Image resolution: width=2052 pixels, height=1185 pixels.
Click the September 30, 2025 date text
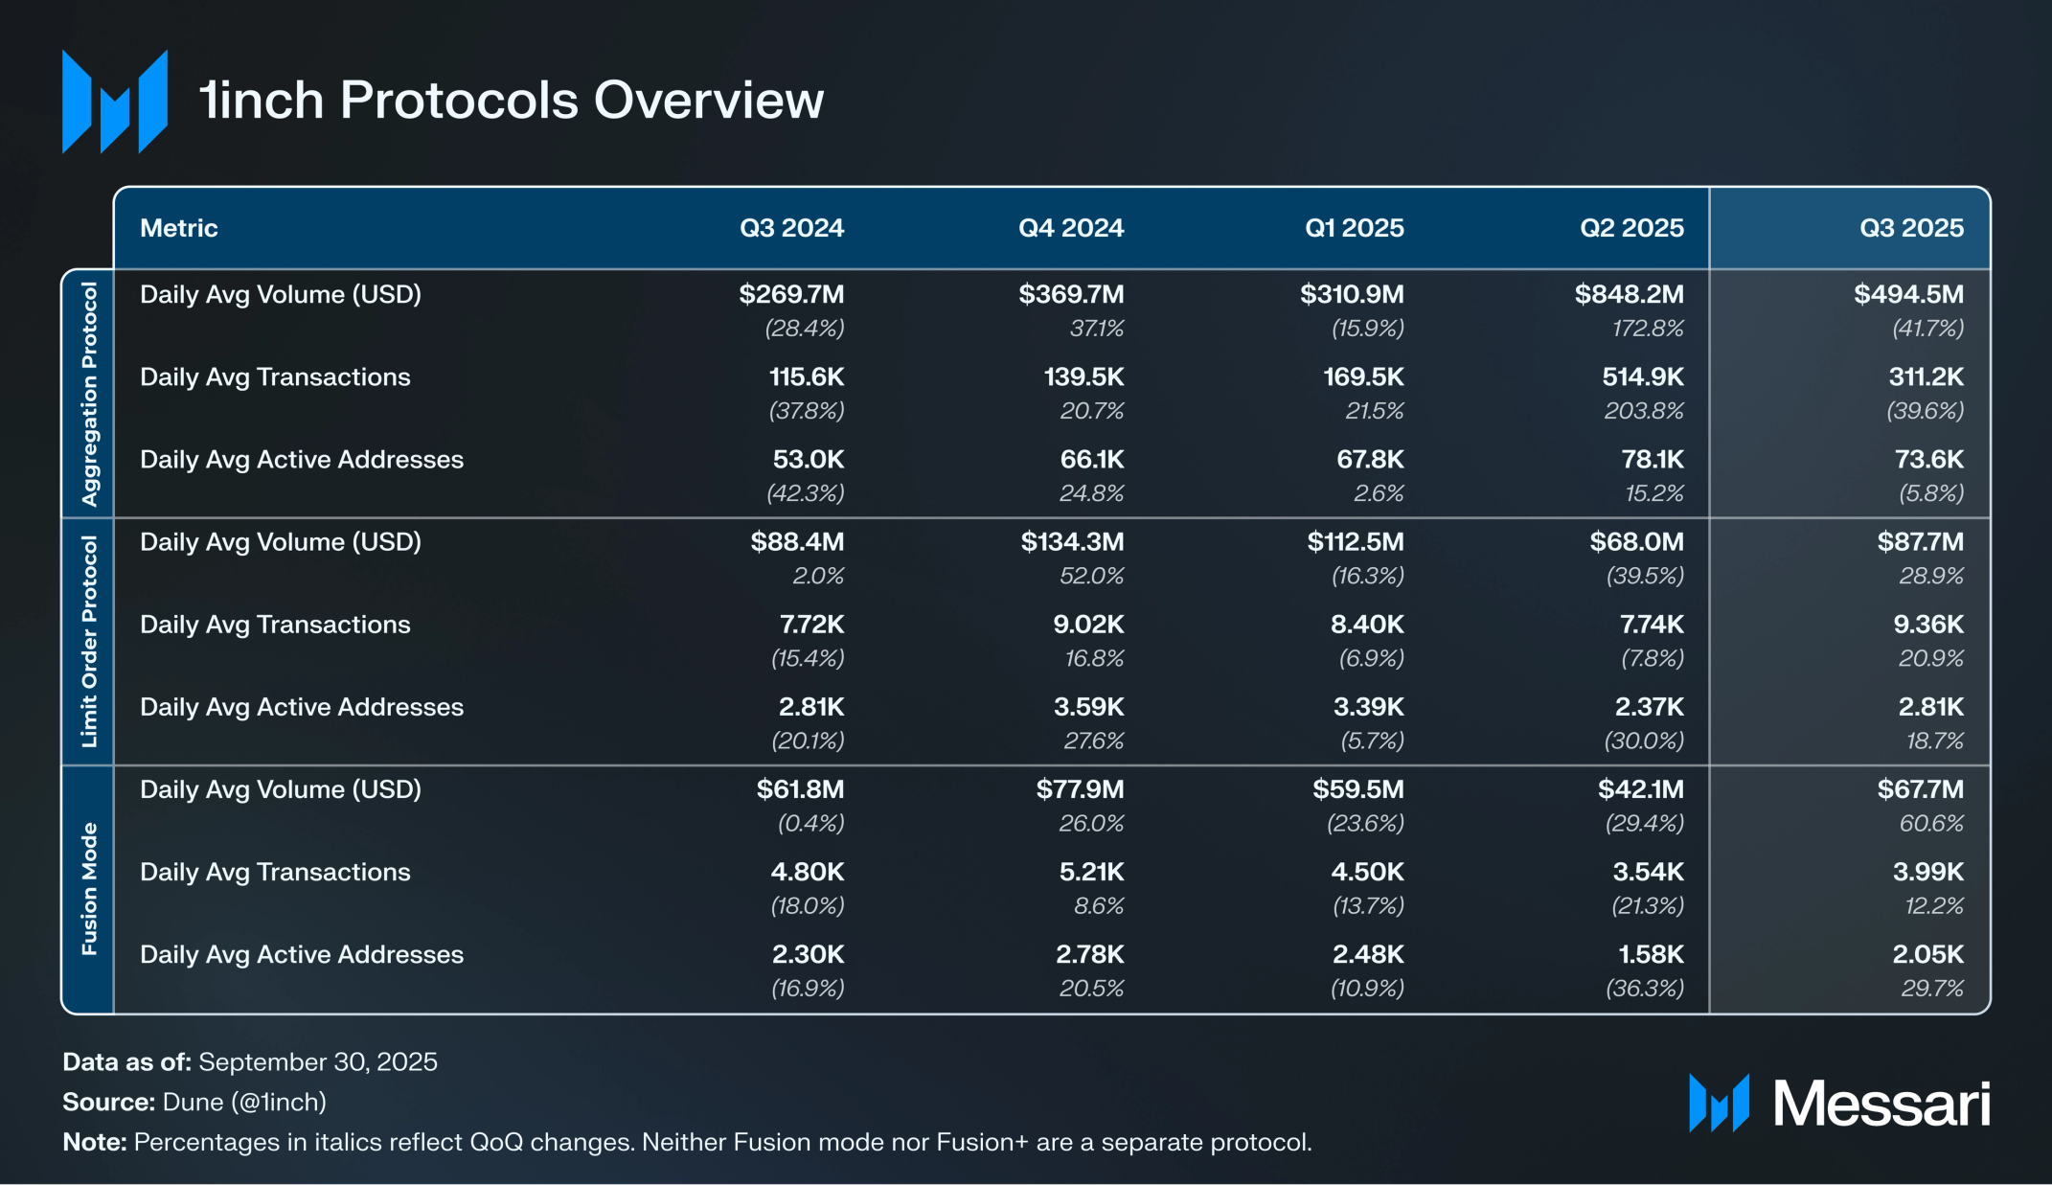click(317, 1061)
